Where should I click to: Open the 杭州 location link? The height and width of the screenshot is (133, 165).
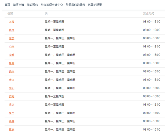point(11,71)
